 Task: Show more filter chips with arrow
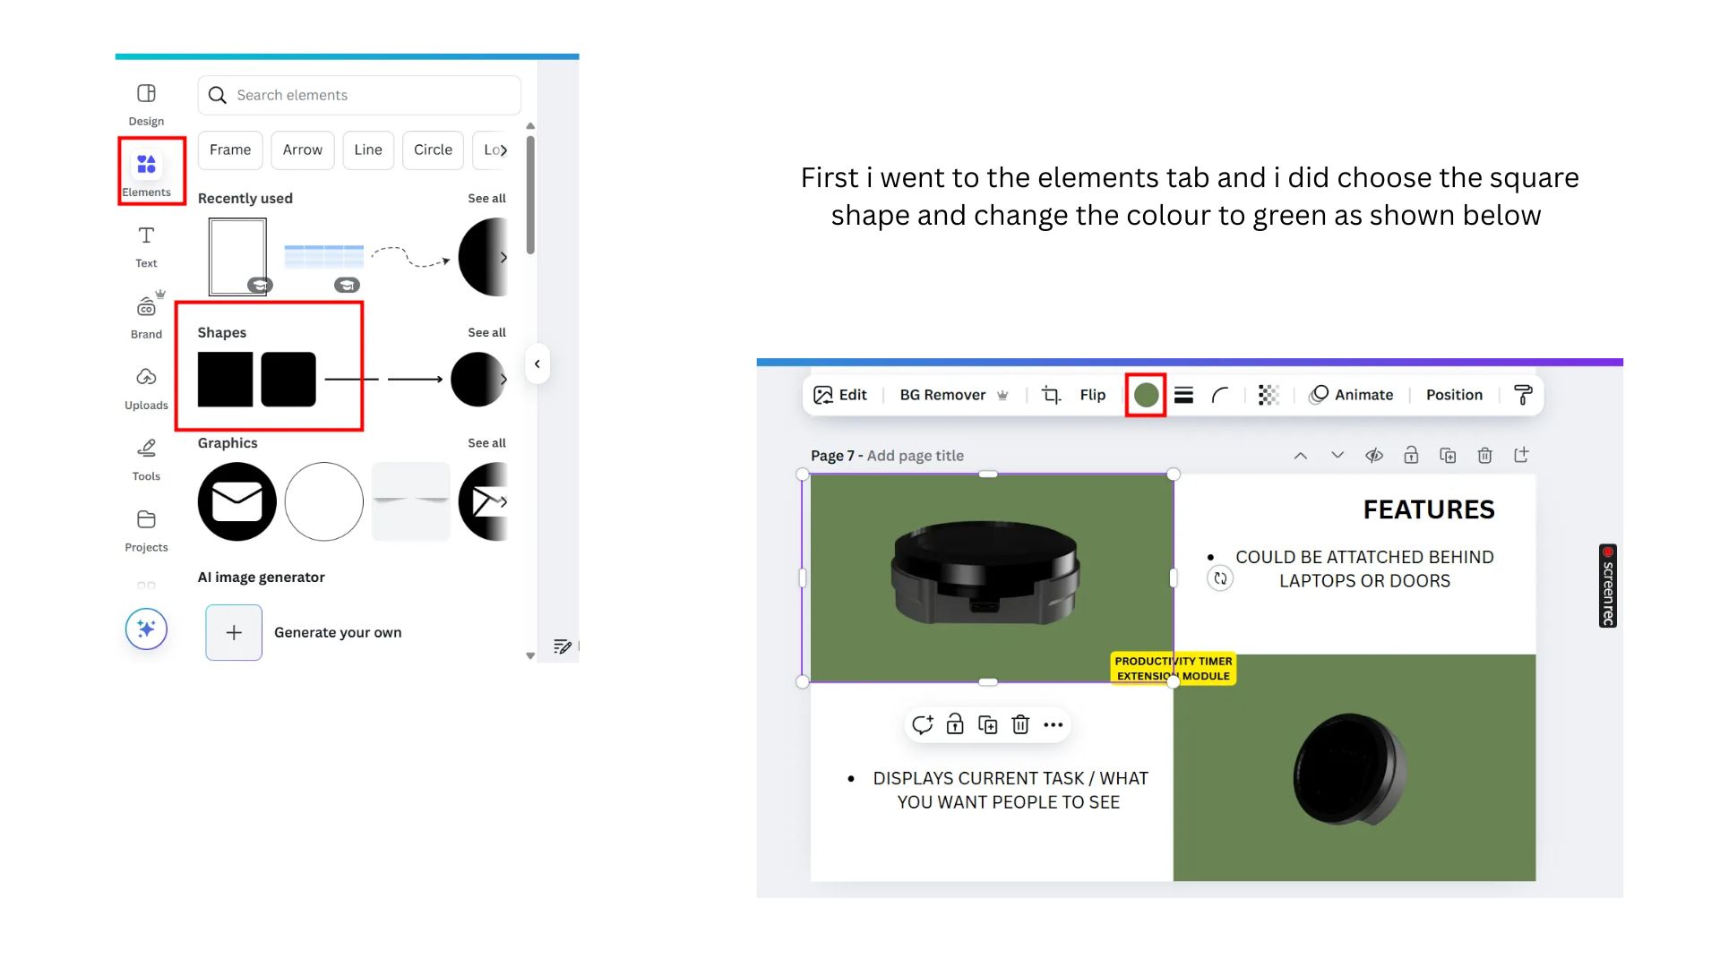pos(503,150)
